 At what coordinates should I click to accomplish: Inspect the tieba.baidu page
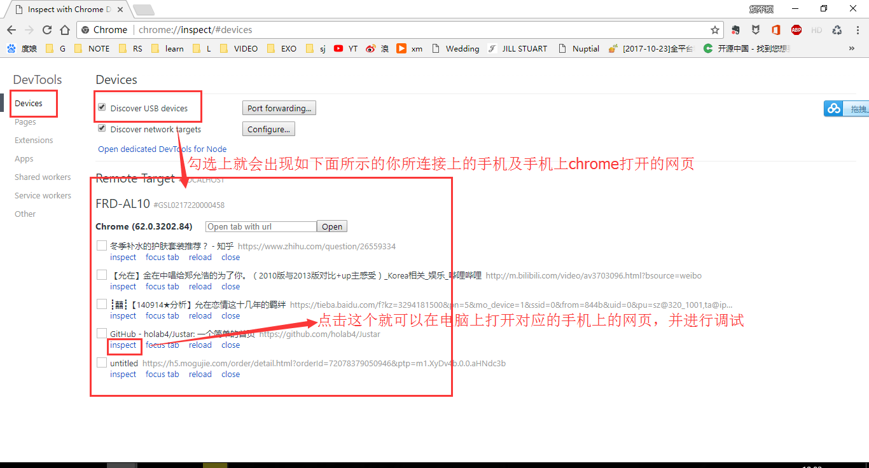123,316
